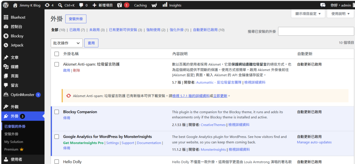The width and height of the screenshot is (355, 164).
Task: Click the 套用 apply button
Action: click(x=91, y=43)
